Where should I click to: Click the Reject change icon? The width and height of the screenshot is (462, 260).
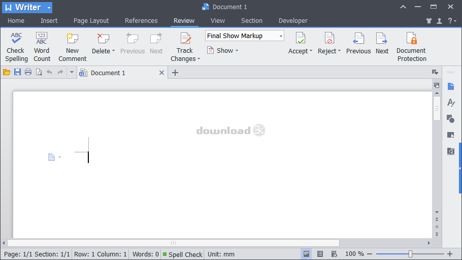point(329,39)
